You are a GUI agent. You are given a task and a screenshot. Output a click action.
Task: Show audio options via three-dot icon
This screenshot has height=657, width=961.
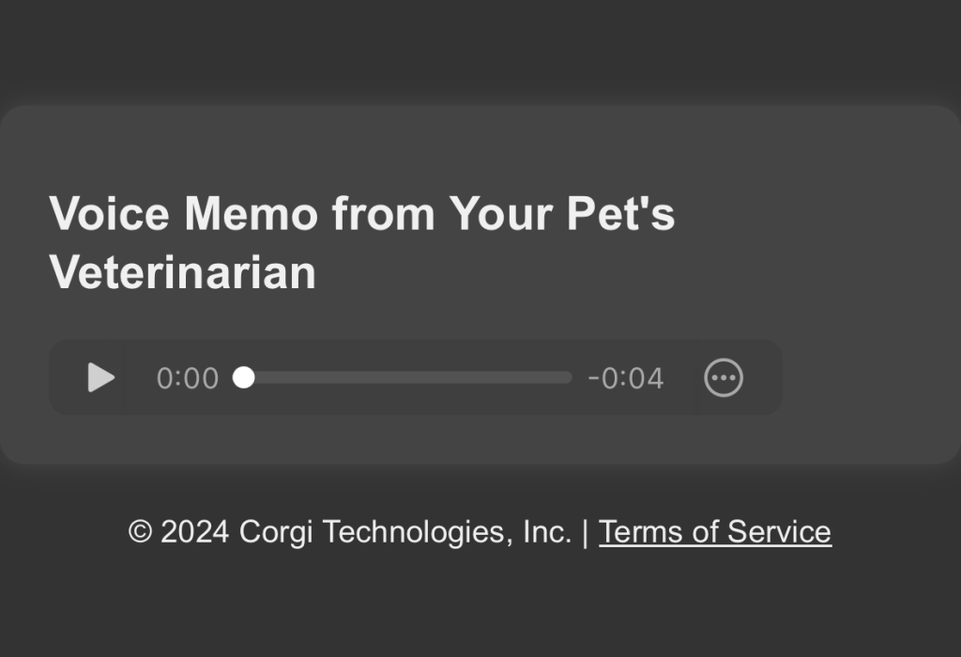724,377
